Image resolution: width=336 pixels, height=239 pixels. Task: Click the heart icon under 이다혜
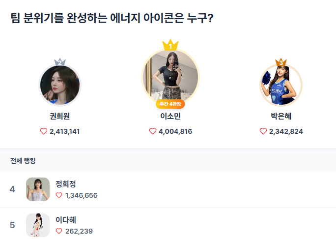coord(59,231)
